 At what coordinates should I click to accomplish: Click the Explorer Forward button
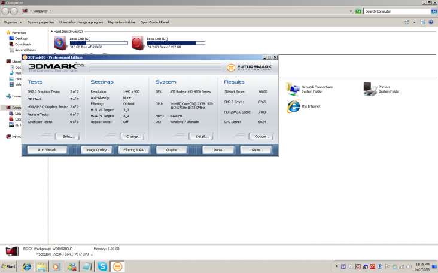[x=14, y=11]
